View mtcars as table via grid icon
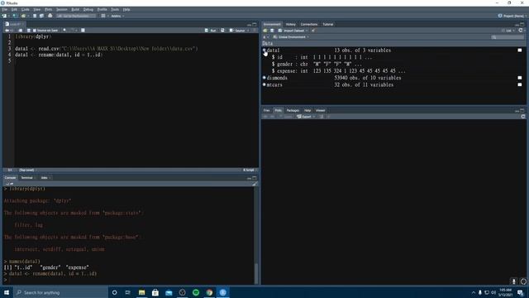This screenshot has width=529, height=298. 520,84
